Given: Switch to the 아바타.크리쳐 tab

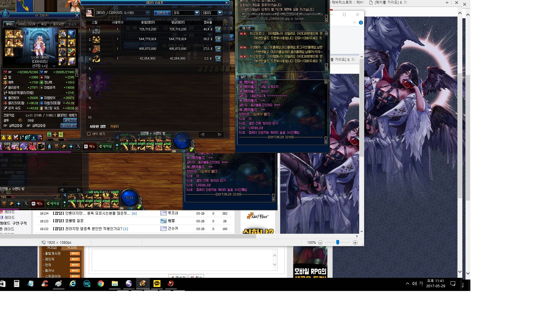Looking at the screenshot, I should 26,24.
